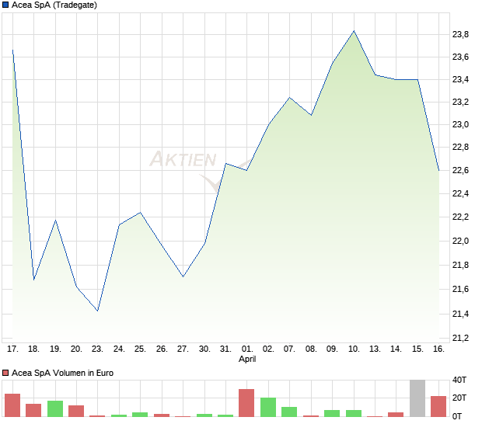The image size is (482, 424).
Task: Select the 'Acea SpA (Tradegate)' chart title
Action: click(54, 5)
